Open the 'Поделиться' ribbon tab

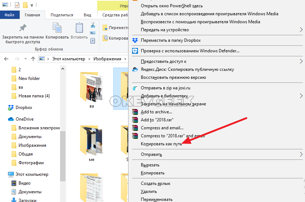tap(62, 15)
